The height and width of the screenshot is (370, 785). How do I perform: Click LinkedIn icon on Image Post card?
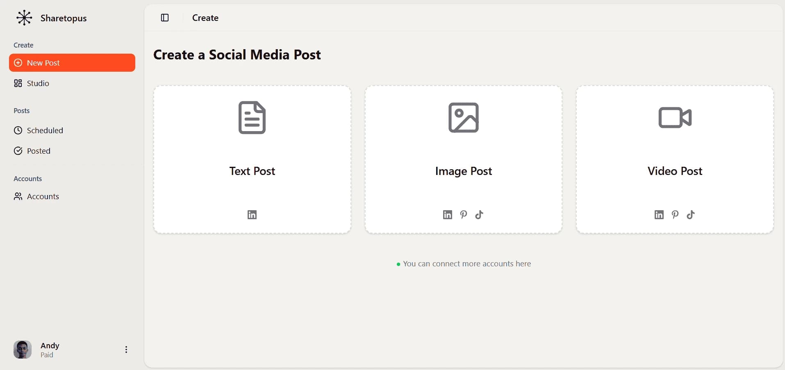(448, 215)
